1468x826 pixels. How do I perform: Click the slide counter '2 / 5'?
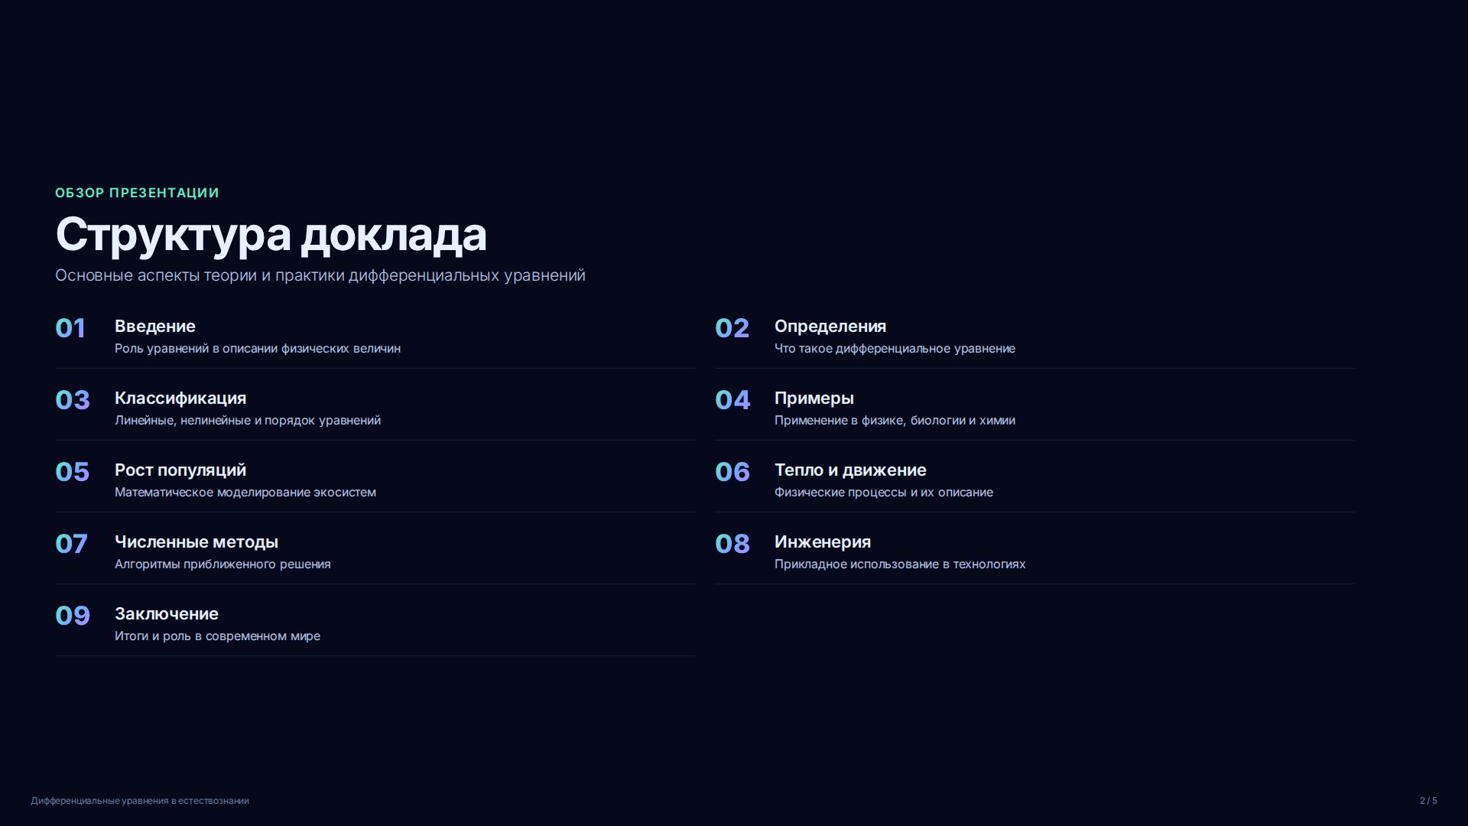coord(1428,801)
